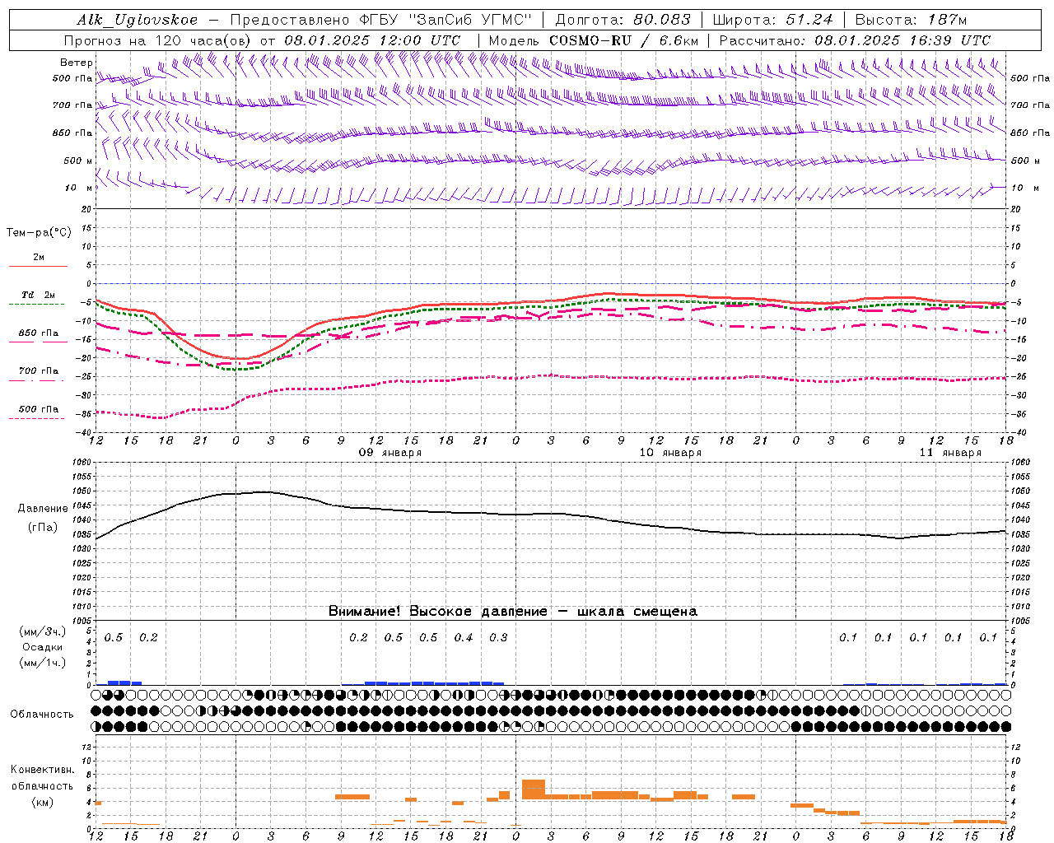Click the '(мм/1ч.)' precipitation unit label
This screenshot has width=1054, height=843.
coord(42,662)
